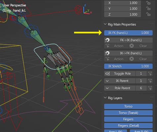Select the light-blue hand IK control shape
The width and height of the screenshot is (157, 132).
pos(52,57)
